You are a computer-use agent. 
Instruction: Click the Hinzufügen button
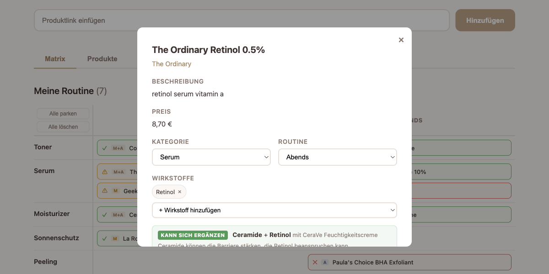pos(485,21)
